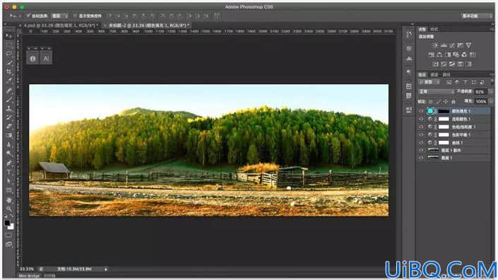The image size is (498, 280).
Task: Expand the workspace switcher dropdown at top right
Action: point(476,16)
